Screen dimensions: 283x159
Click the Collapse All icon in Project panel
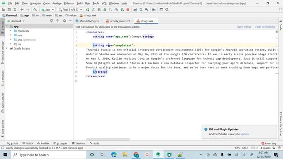pyautogui.click(x=57, y=21)
